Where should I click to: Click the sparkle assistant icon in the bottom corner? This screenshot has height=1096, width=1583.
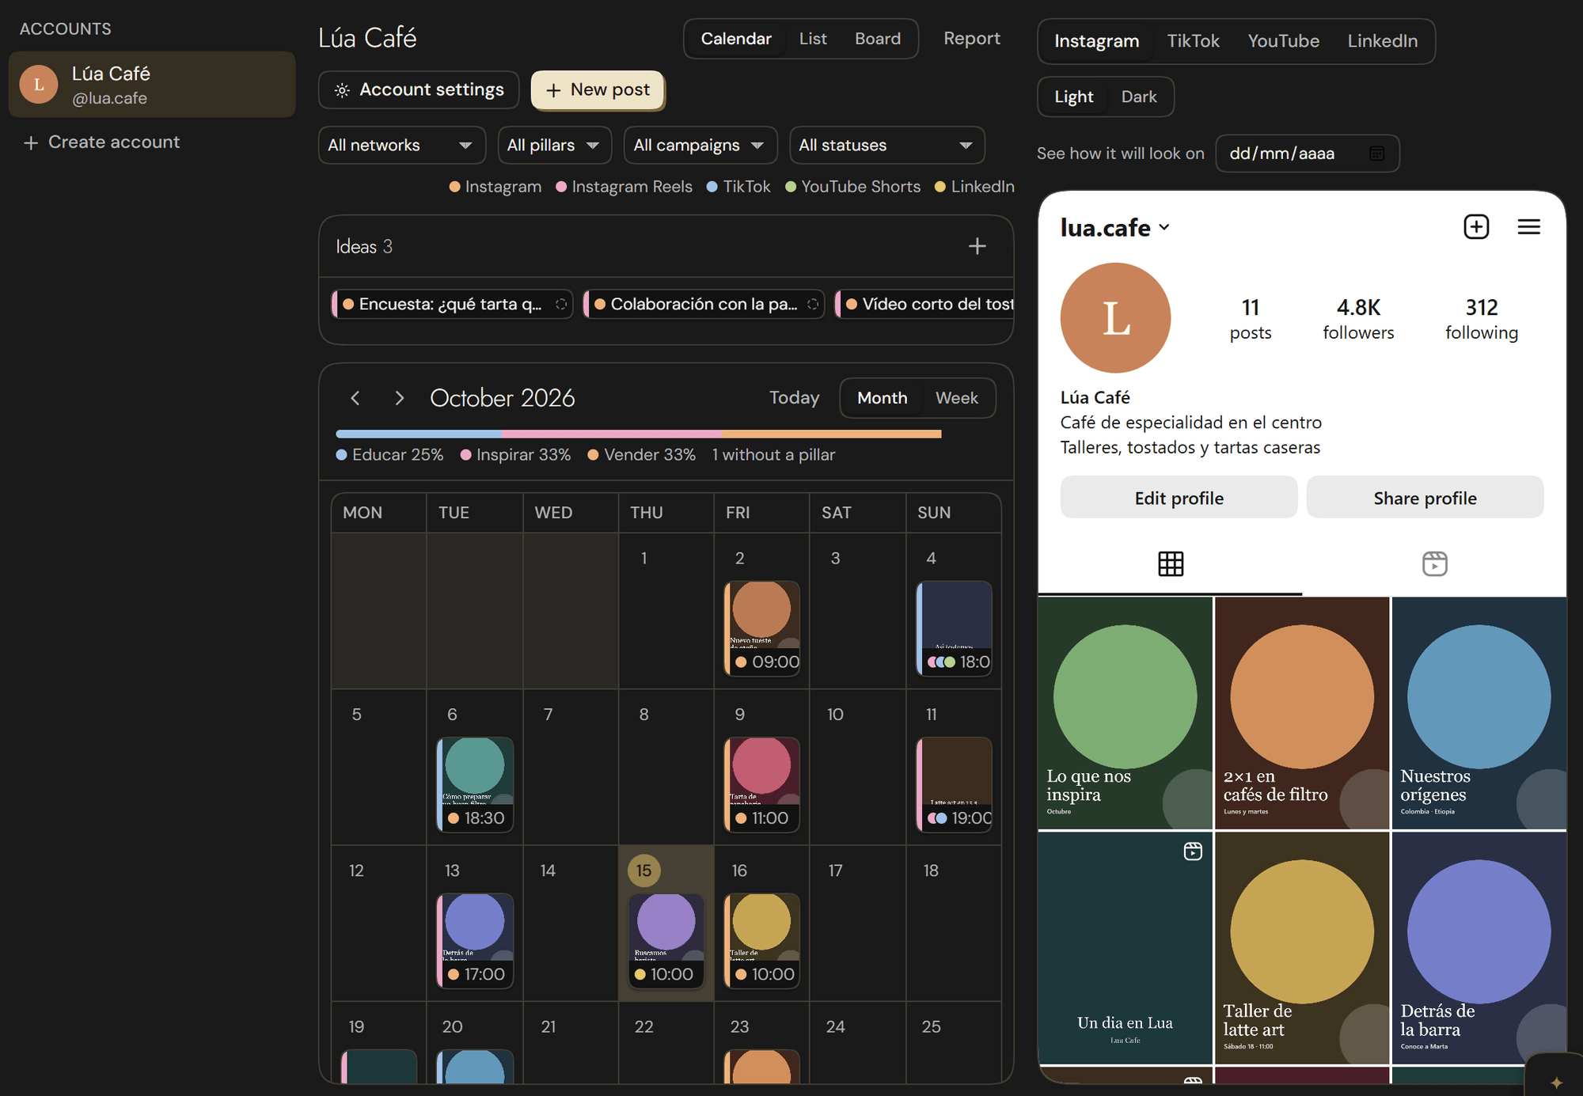(x=1556, y=1082)
